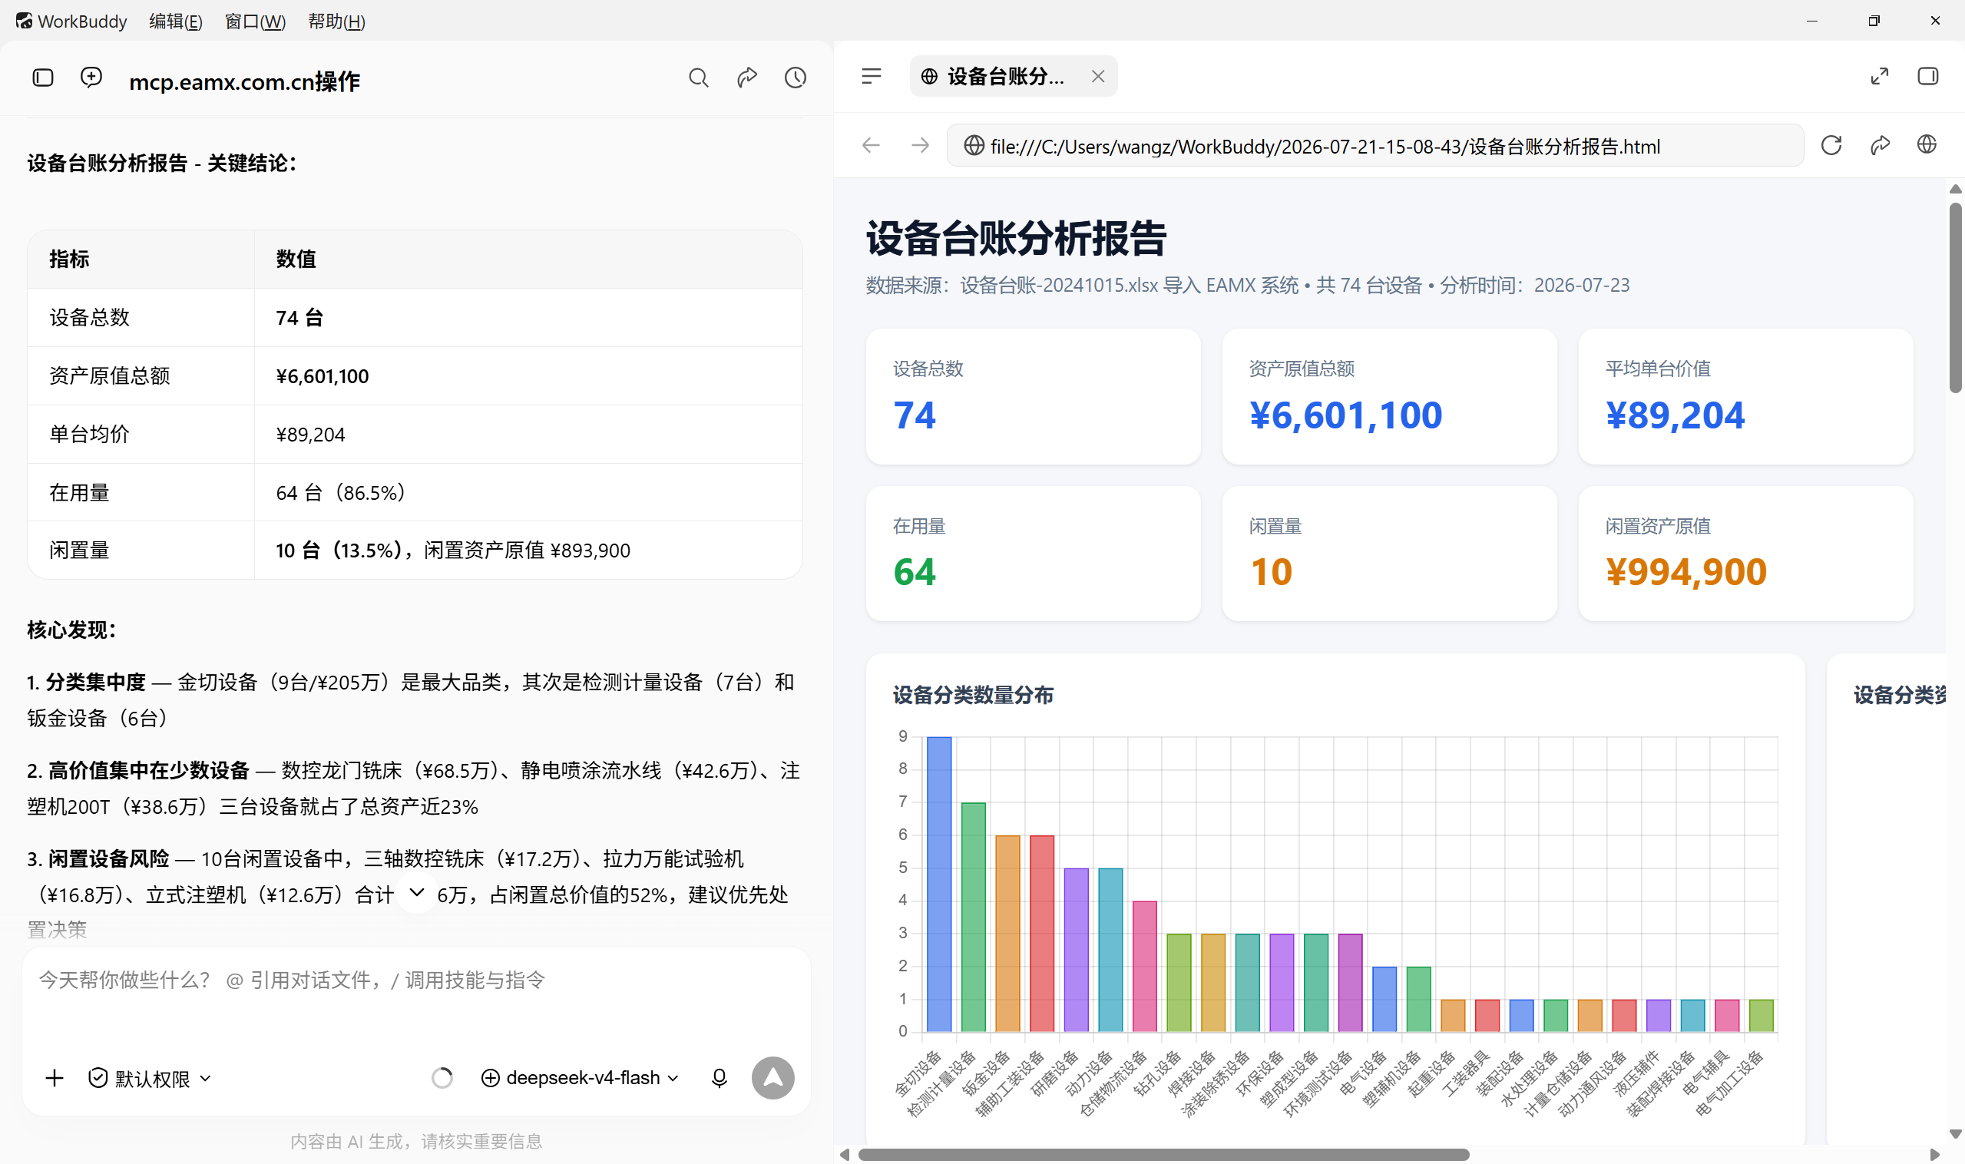Click the 设备分类数量分布 chart title

[x=973, y=695]
